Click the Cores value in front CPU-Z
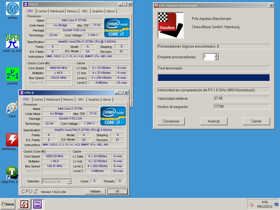Viewport: 280px width, 210px height. pyautogui.click(x=94, y=181)
